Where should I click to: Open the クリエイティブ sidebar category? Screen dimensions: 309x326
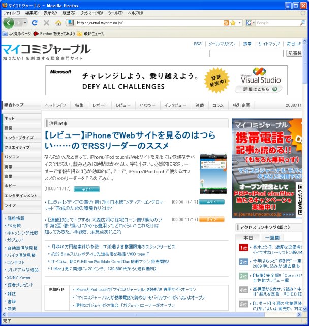point(21,147)
